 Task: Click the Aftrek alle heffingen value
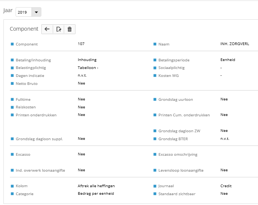point(96,186)
